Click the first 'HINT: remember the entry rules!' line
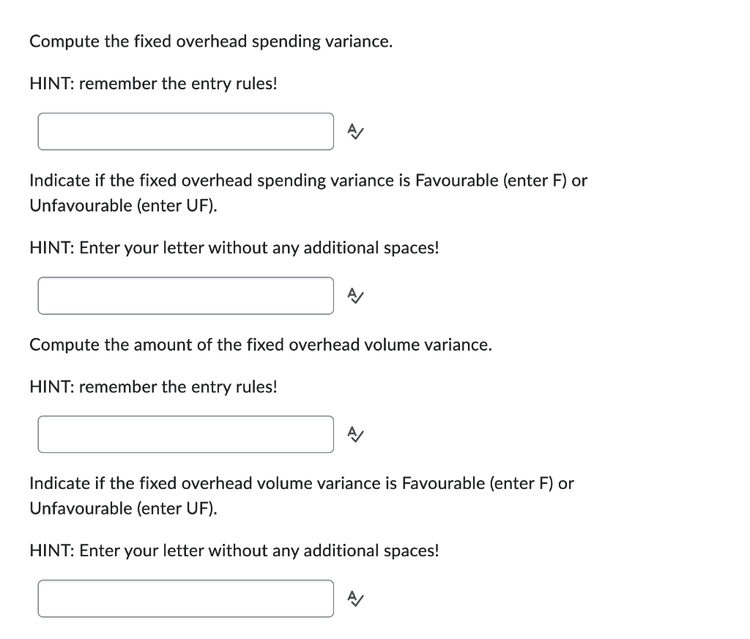 [153, 83]
